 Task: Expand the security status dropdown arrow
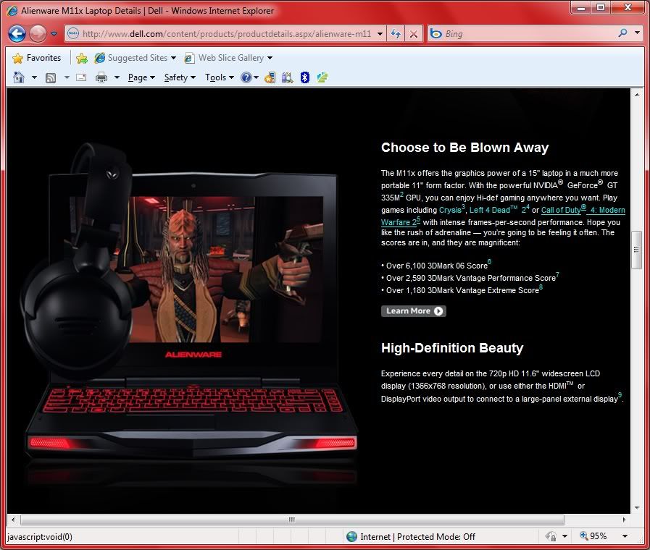tap(564, 537)
